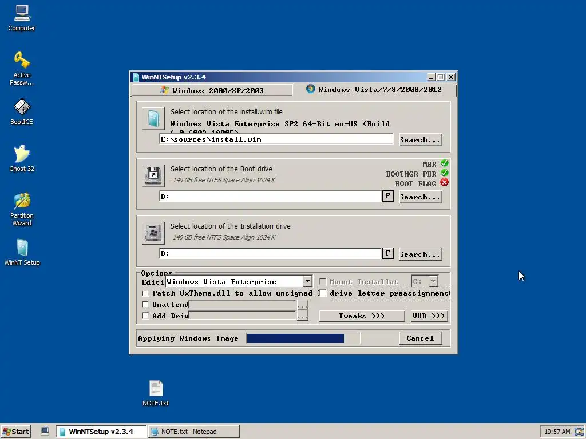Click the install.wim file icon
586x439 pixels.
(153, 119)
